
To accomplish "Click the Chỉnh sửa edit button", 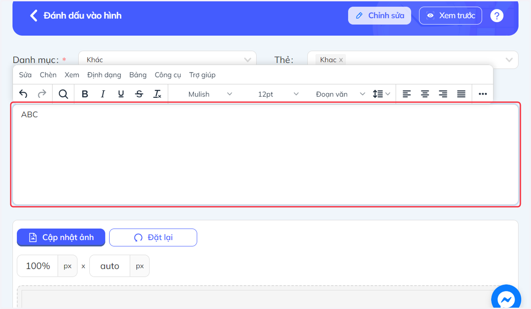I will pos(380,15).
